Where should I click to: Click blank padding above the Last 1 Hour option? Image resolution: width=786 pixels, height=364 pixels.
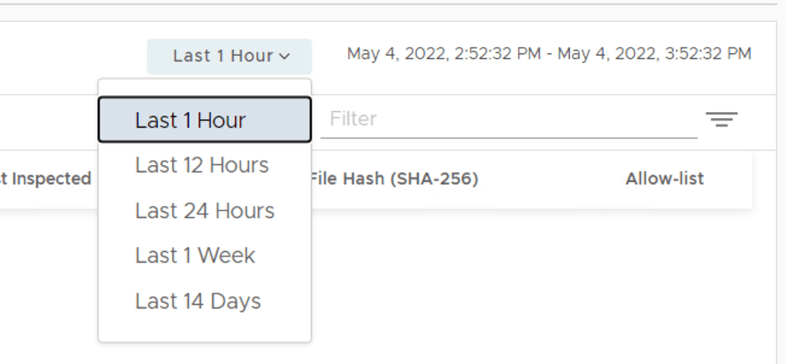(204, 87)
